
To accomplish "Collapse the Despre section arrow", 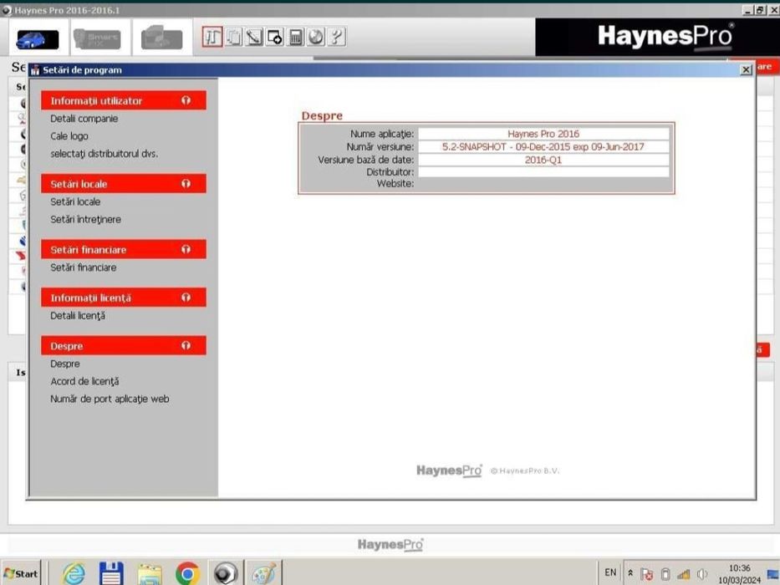I will [x=186, y=345].
